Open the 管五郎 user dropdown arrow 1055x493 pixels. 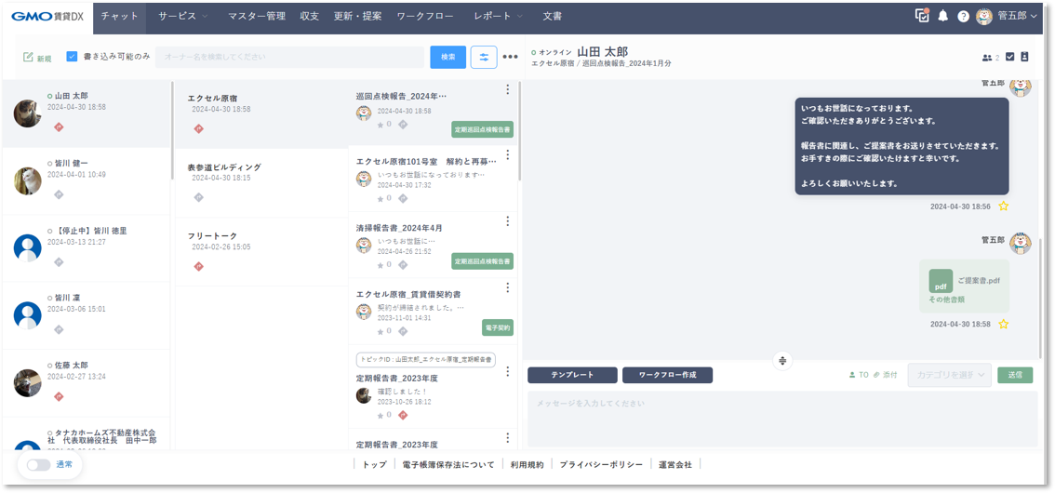[x=1033, y=16]
